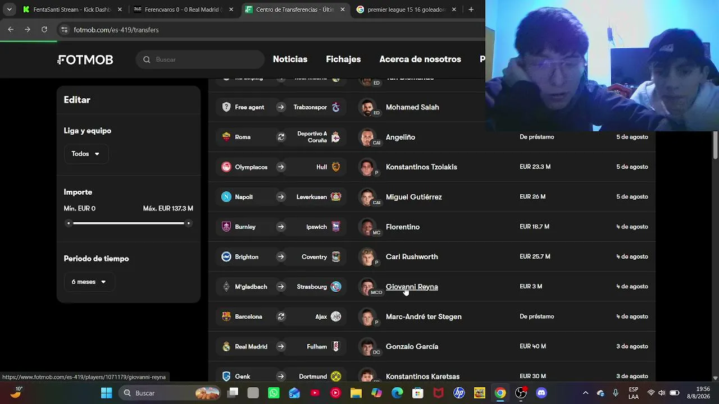This screenshot has width=719, height=404.
Task: Click the Real Madrid club crest
Action: 226,346
